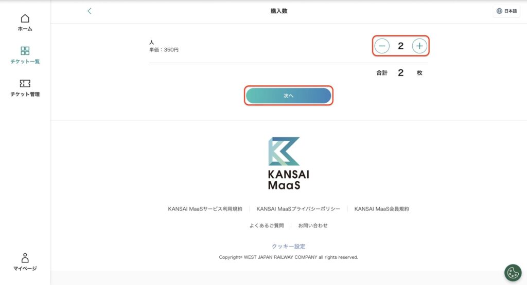This screenshot has width=527, height=285.
Task: Click the quantity value between minus and plus
Action: (x=400, y=46)
